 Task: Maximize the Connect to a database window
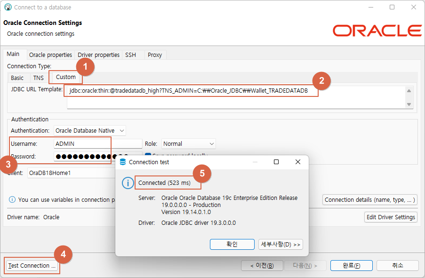[x=392, y=7]
